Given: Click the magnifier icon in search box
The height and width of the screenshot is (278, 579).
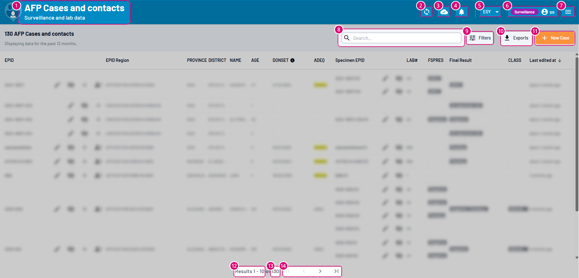Looking at the screenshot, I should point(347,38).
